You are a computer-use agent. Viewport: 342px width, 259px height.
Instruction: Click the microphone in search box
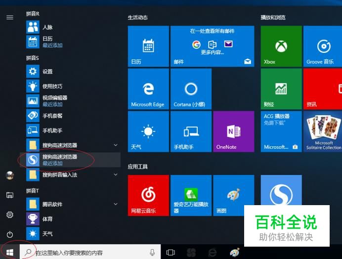point(152,253)
